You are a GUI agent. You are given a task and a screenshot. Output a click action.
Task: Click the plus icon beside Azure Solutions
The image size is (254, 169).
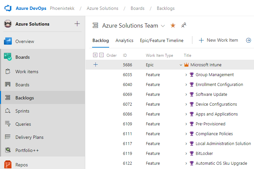77,24
